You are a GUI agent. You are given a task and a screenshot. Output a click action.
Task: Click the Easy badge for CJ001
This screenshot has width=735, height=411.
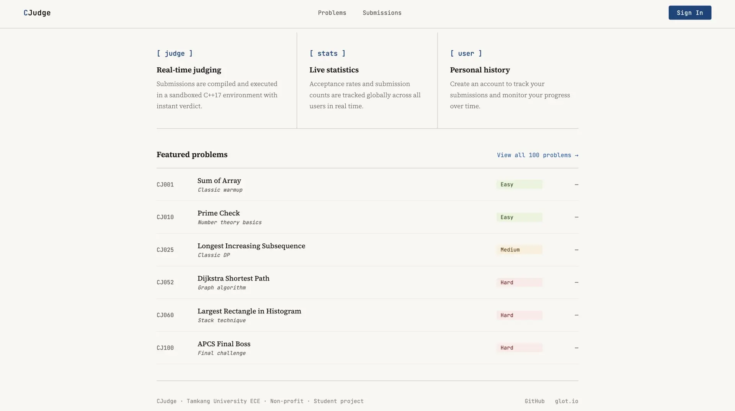click(519, 184)
